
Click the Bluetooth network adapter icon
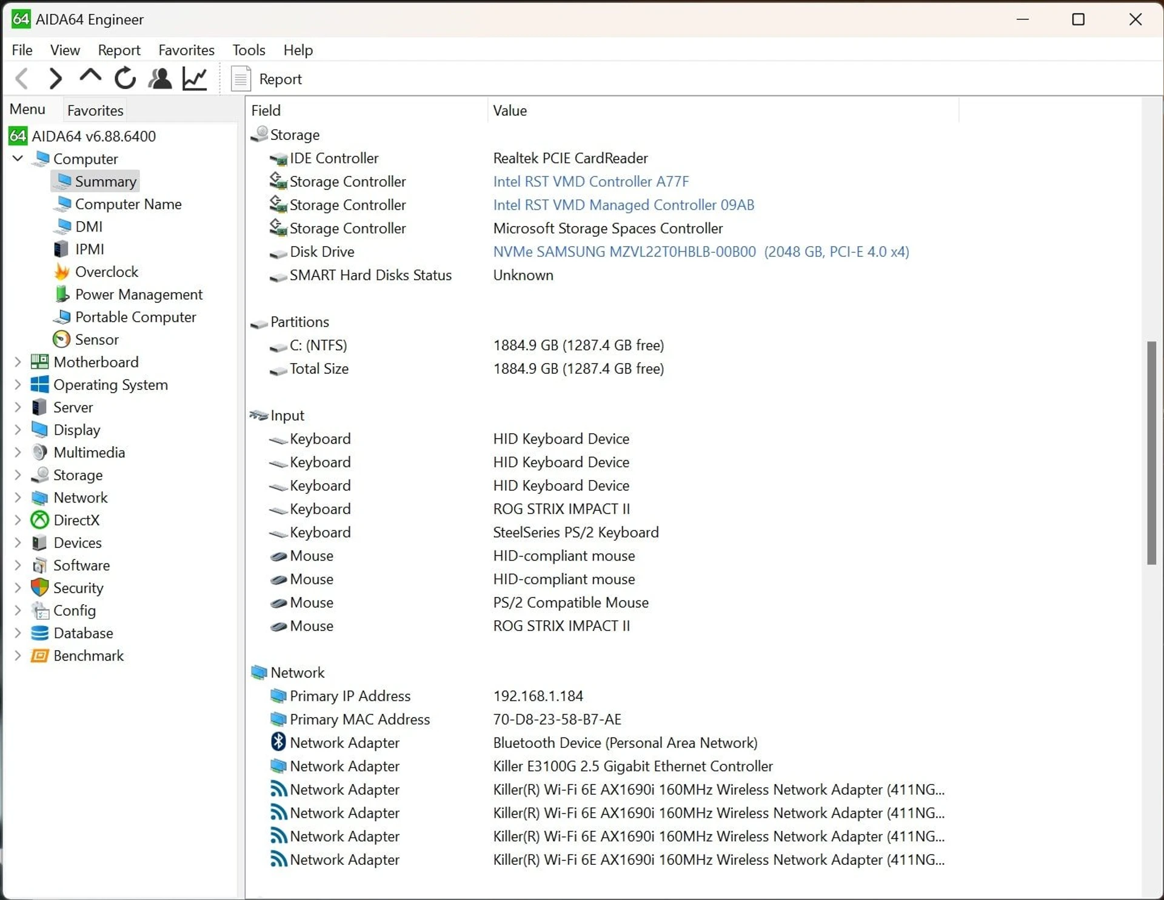[x=278, y=742]
